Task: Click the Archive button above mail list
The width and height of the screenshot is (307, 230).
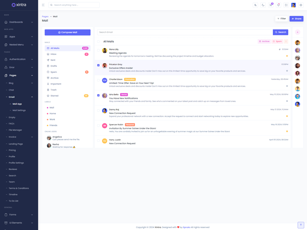Action: pyautogui.click(x=264, y=41)
